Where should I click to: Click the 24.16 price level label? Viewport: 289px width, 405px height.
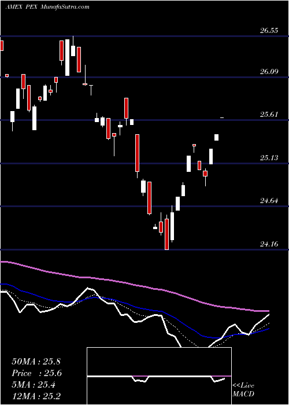[269, 244]
